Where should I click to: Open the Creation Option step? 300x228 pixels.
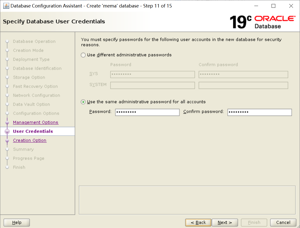pyautogui.click(x=29, y=140)
